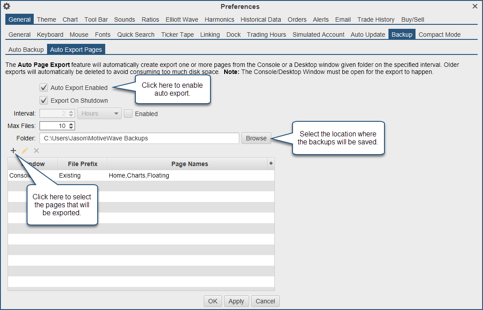The height and width of the screenshot is (310, 483).
Task: Click the plus icon to add export entry
Action: click(x=13, y=151)
